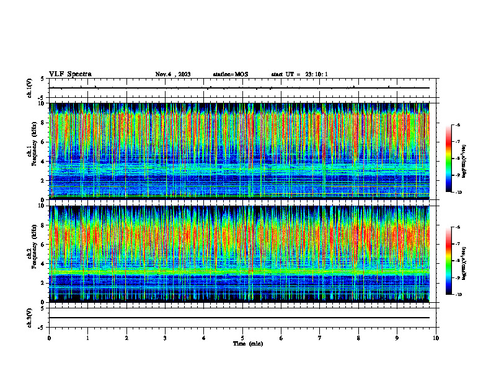Click the time axis tick label "10"
This screenshot has width=491, height=379.
(436, 338)
